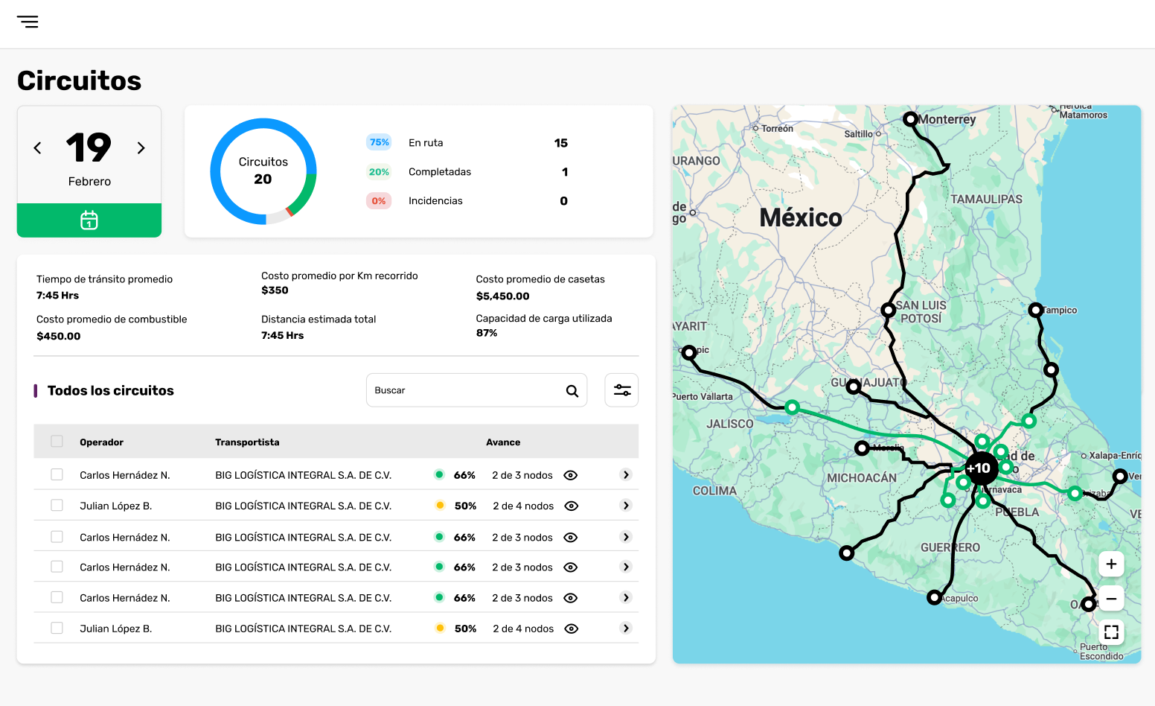
Task: Click the Tiempo de tránsito promedio value 7:45 Hrs
Action: pyautogui.click(x=58, y=296)
